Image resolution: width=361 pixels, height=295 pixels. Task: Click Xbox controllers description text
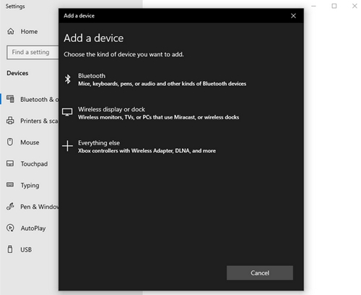[x=147, y=150]
